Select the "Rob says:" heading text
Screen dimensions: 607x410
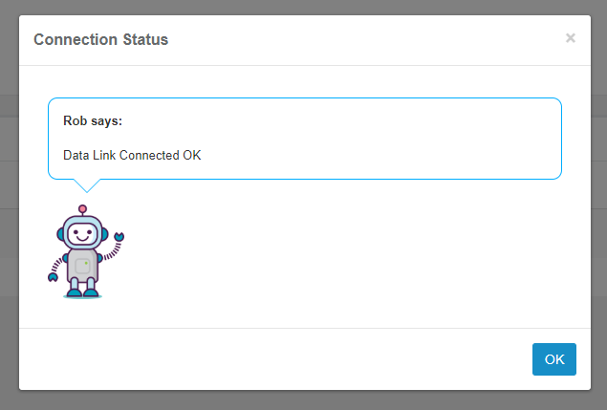pos(93,120)
